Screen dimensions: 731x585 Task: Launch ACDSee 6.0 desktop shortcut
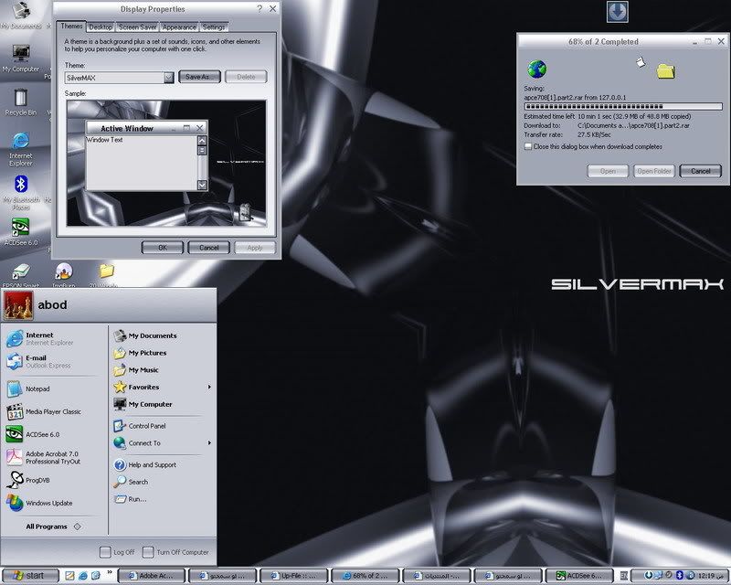20,231
